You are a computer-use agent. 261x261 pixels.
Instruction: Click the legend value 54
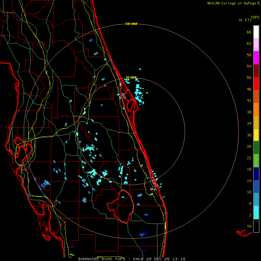tap(249, 66)
